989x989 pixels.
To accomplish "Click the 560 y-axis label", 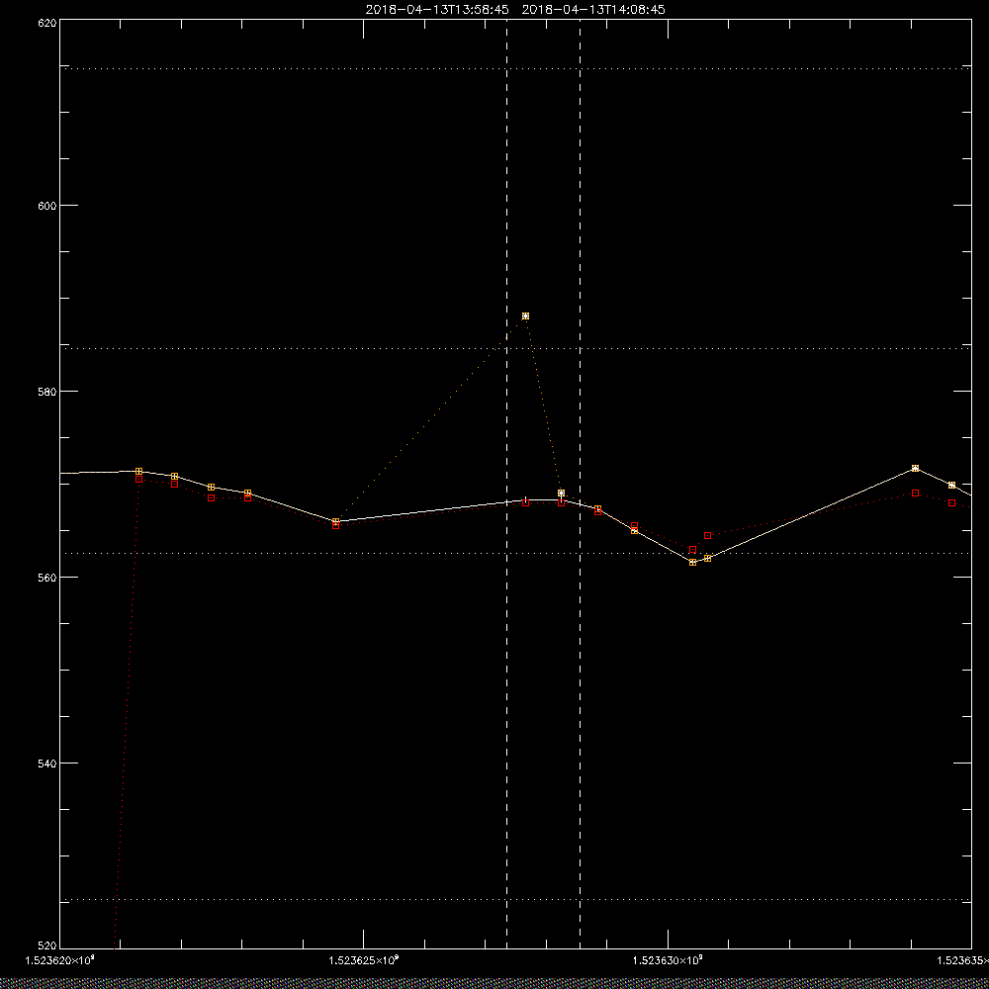I will click(x=47, y=578).
